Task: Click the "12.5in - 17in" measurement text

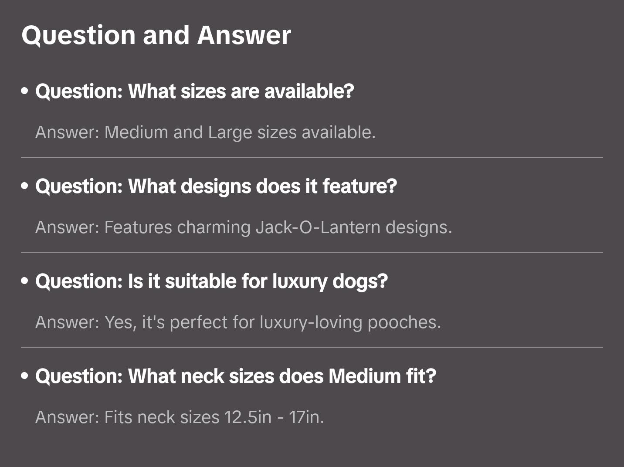Action: (x=274, y=417)
